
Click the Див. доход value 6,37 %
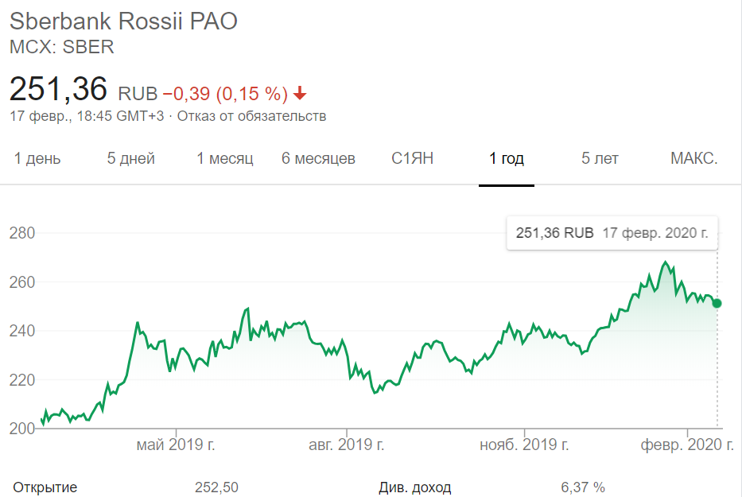pos(583,487)
